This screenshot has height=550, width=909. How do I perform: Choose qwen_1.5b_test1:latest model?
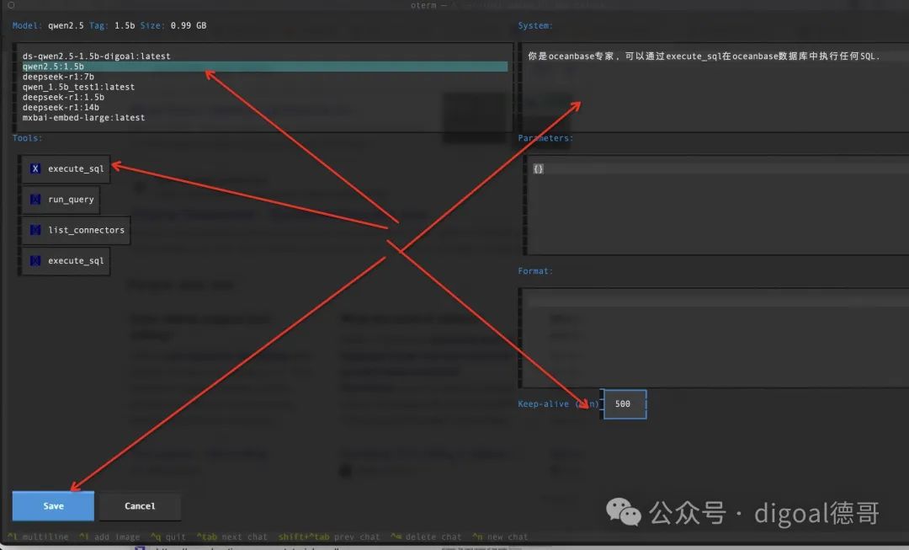click(78, 87)
